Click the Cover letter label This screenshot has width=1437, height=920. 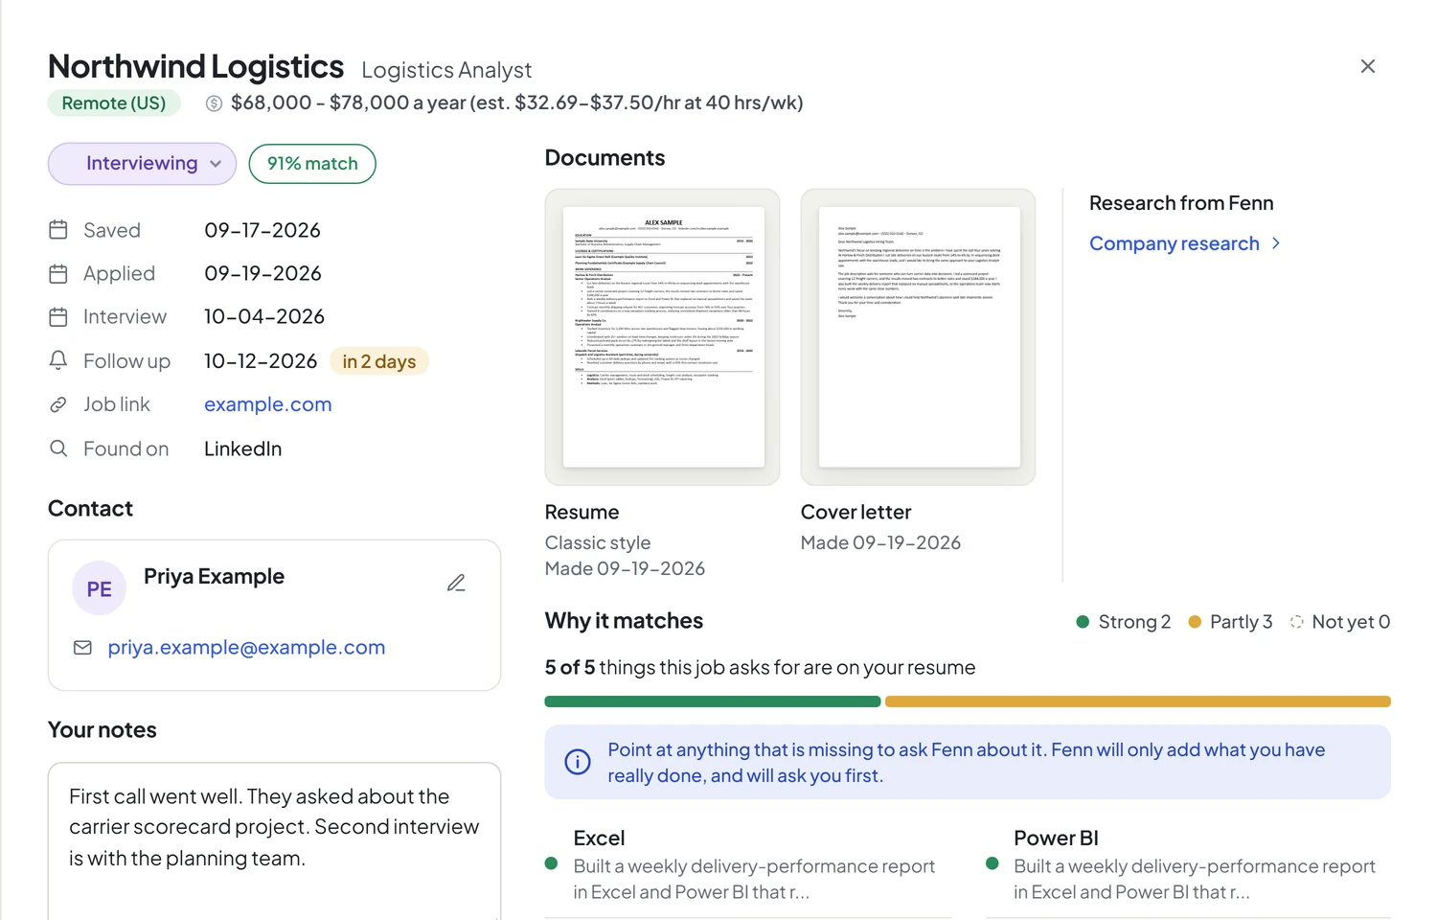tap(856, 512)
